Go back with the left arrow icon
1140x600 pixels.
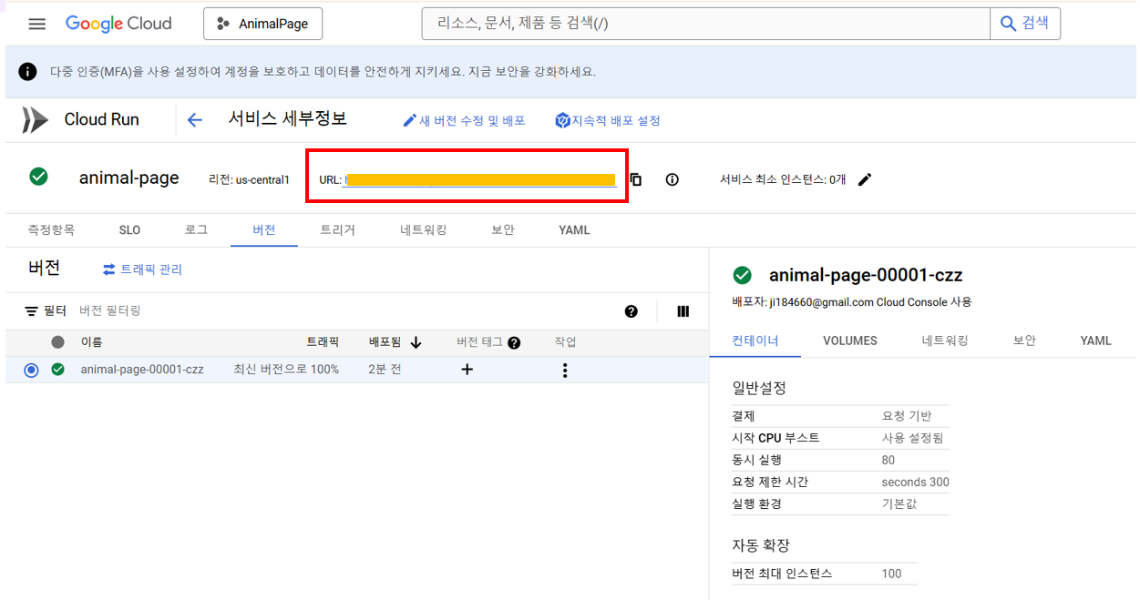194,120
